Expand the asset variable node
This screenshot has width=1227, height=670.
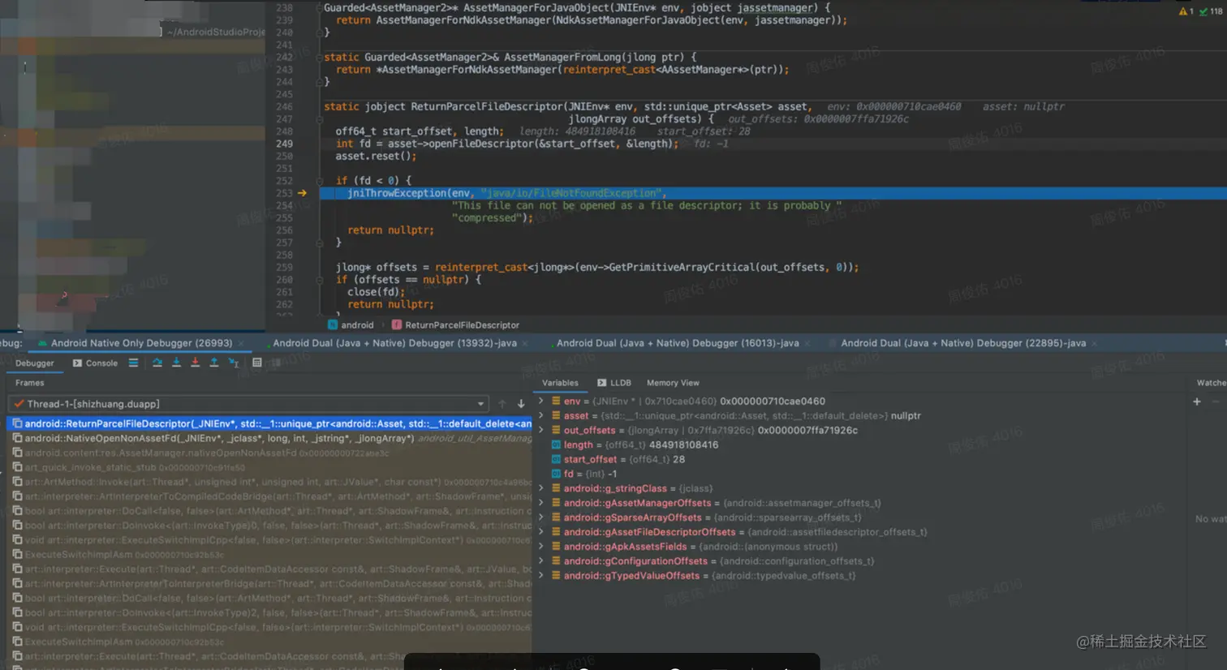[541, 415]
